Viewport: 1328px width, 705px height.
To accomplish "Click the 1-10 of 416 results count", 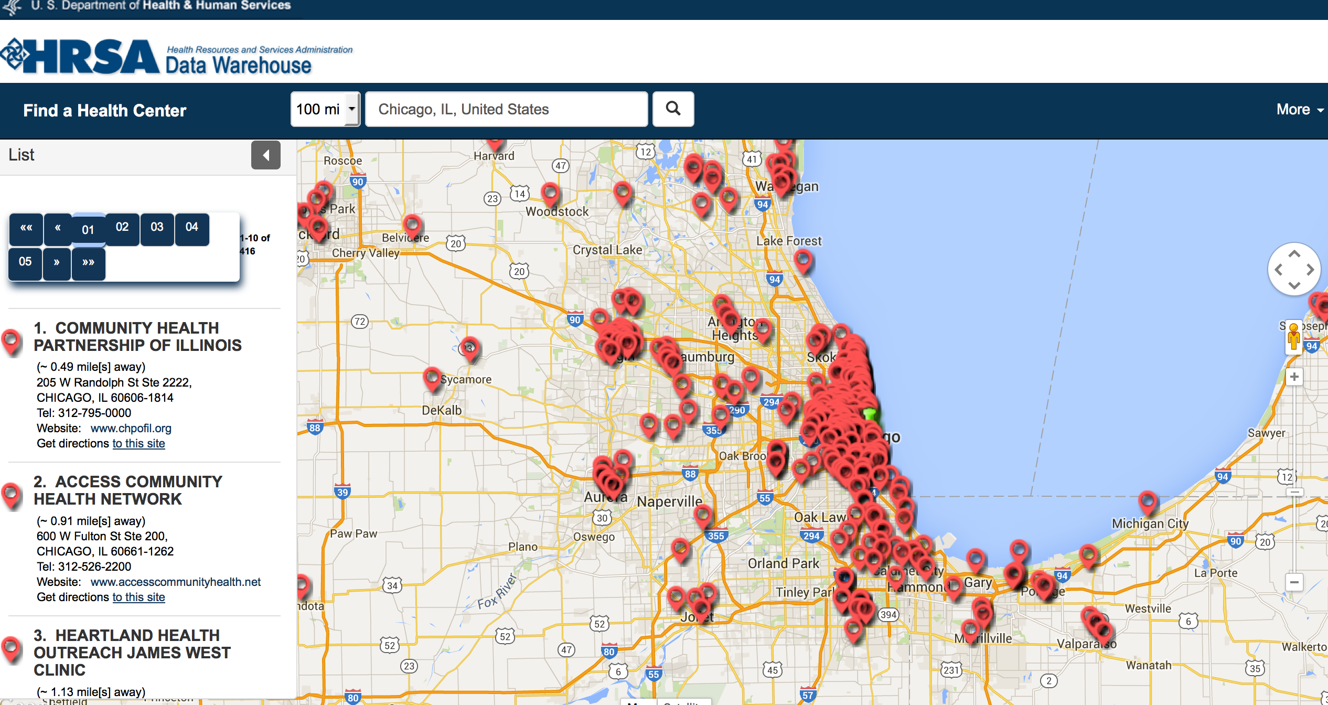I will click(255, 244).
